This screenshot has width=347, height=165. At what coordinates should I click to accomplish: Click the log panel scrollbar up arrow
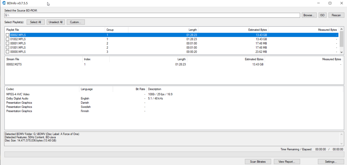tap(342, 134)
